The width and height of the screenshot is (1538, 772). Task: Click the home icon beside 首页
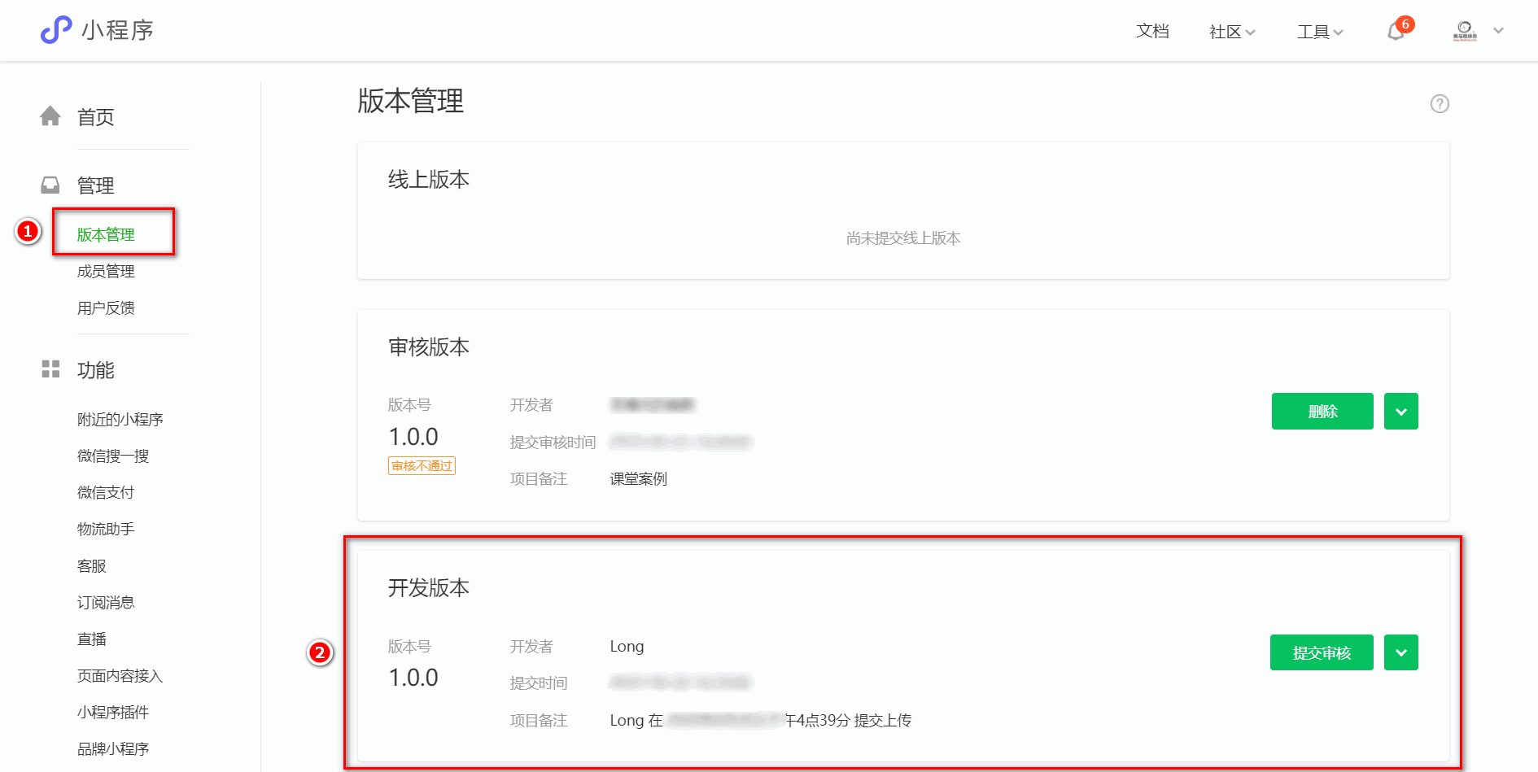pos(50,116)
